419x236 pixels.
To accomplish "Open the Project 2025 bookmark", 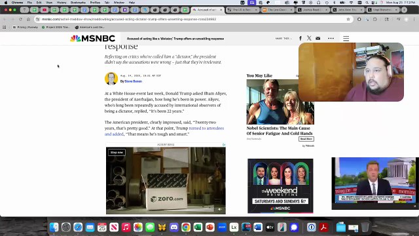I will pos(56,27).
